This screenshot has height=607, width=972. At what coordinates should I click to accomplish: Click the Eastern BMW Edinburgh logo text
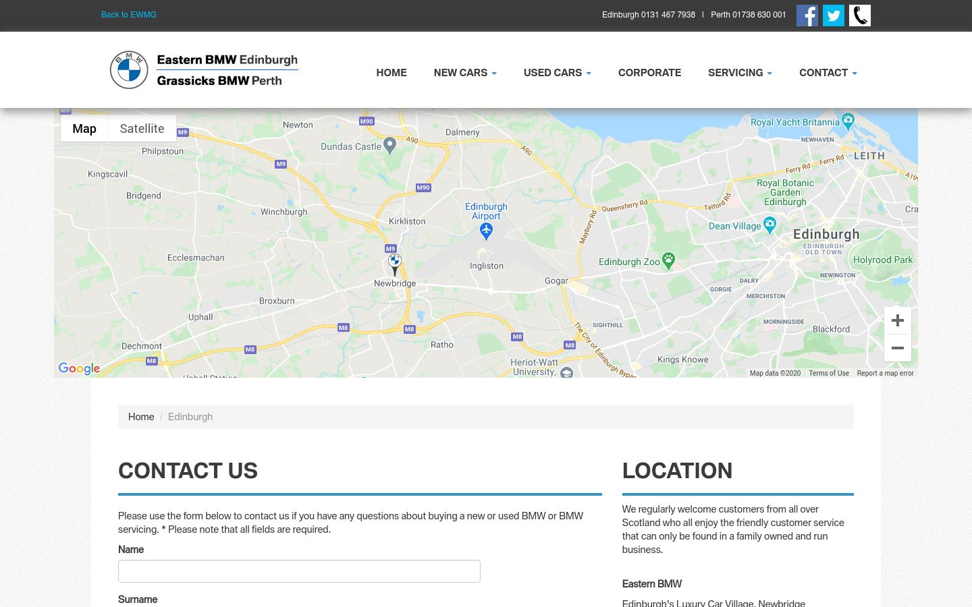click(227, 60)
